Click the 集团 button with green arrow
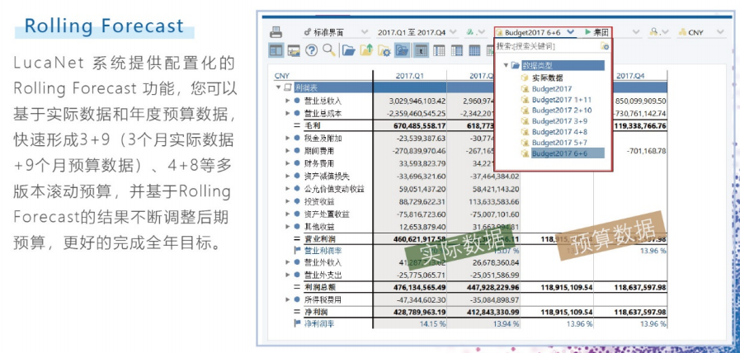Image resolution: width=740 pixels, height=353 pixels. pos(596,32)
